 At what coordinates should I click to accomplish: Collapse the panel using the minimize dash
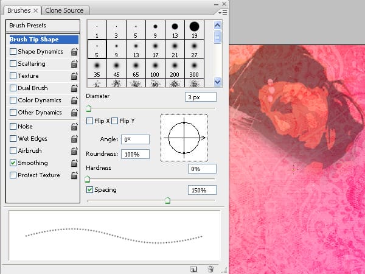point(216,5)
